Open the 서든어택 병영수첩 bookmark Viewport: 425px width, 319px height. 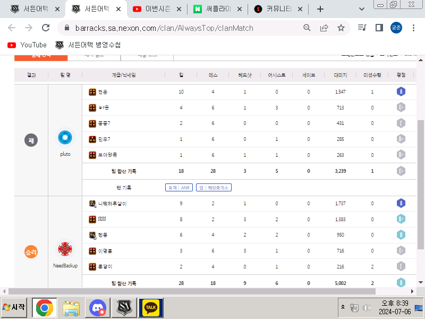tap(88, 45)
